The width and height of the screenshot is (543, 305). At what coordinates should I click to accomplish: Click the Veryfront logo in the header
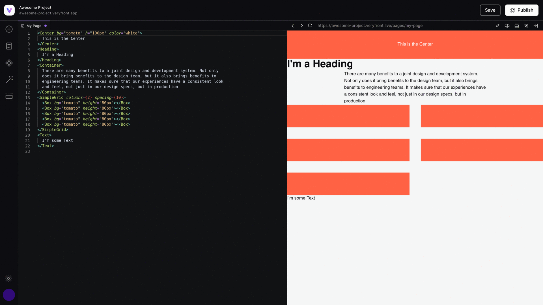point(9,10)
